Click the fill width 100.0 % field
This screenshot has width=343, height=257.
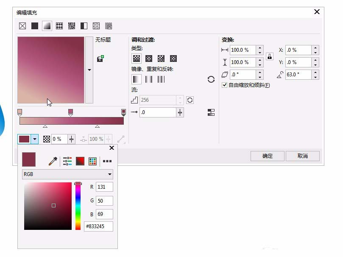(243, 50)
